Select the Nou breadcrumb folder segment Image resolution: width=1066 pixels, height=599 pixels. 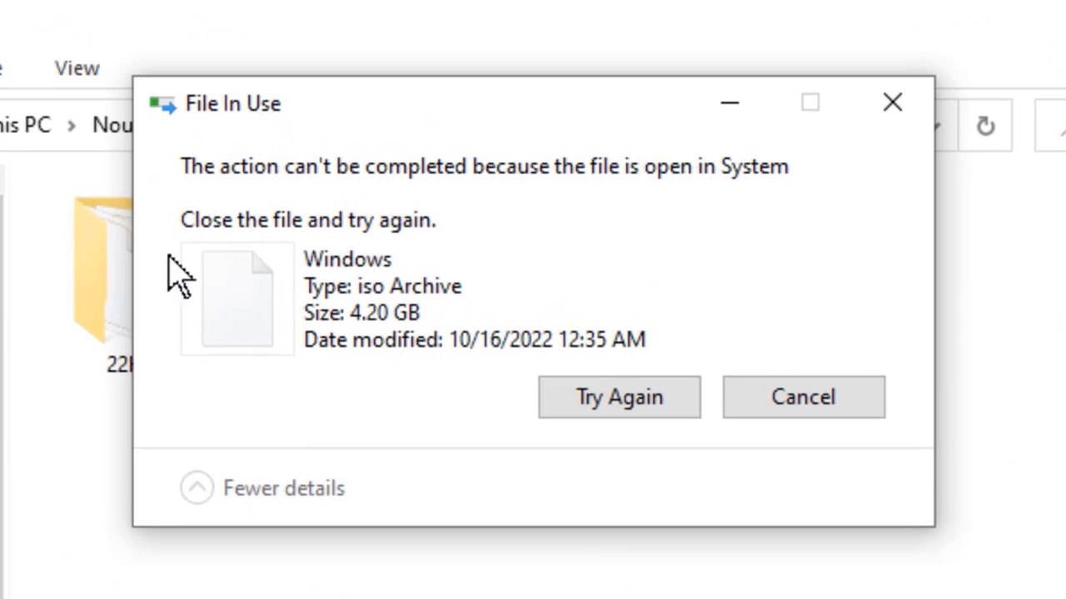[112, 125]
